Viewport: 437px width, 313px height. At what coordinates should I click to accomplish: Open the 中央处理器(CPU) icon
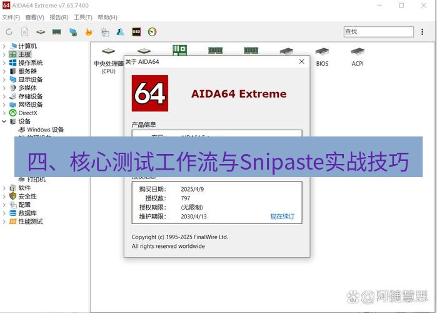(x=108, y=60)
